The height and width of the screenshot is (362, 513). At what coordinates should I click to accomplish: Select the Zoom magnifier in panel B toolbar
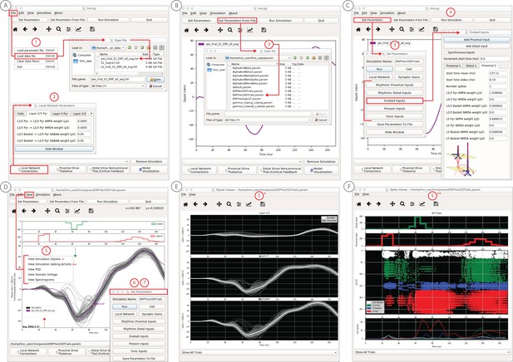pyautogui.click(x=230, y=30)
